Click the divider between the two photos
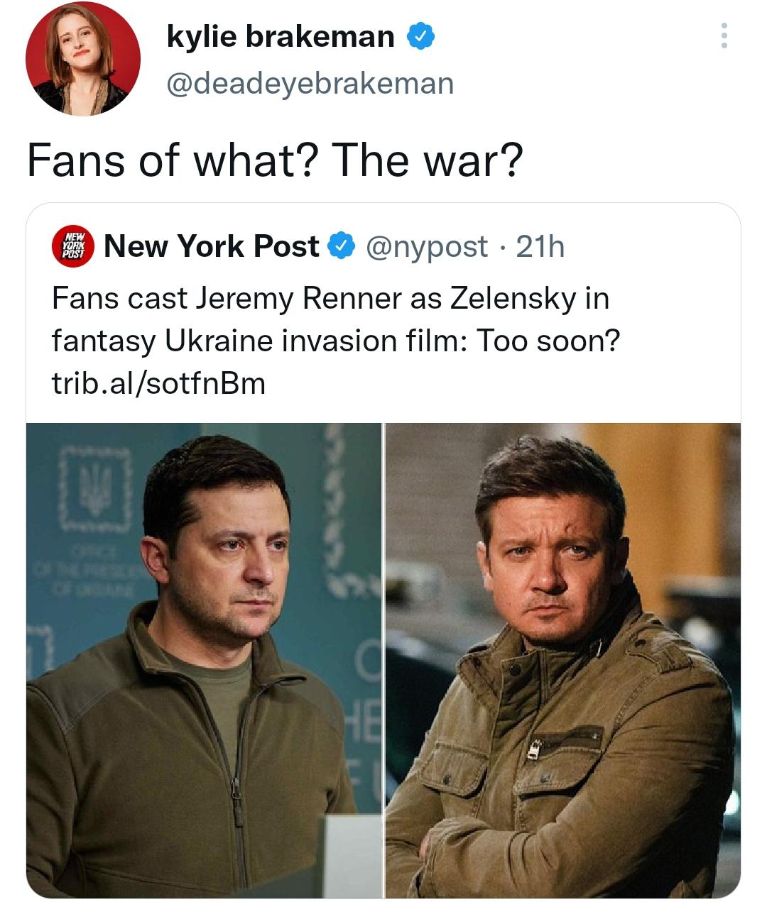The width and height of the screenshot is (767, 902). pos(383,660)
